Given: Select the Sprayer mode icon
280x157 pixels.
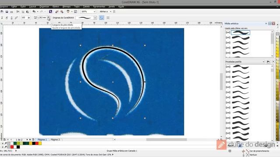Looking at the screenshot, I should click(7, 17).
